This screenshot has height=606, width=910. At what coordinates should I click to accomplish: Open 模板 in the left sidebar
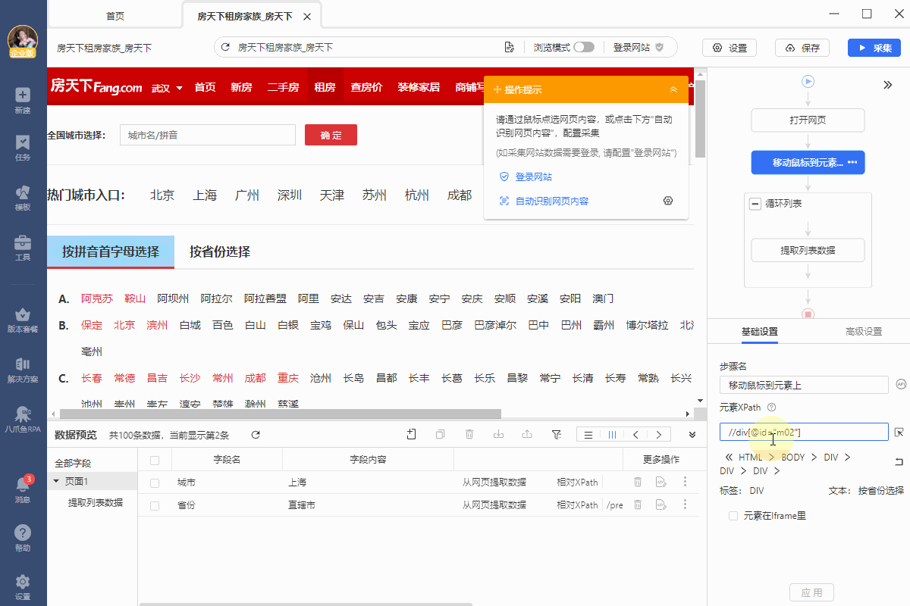[x=23, y=197]
